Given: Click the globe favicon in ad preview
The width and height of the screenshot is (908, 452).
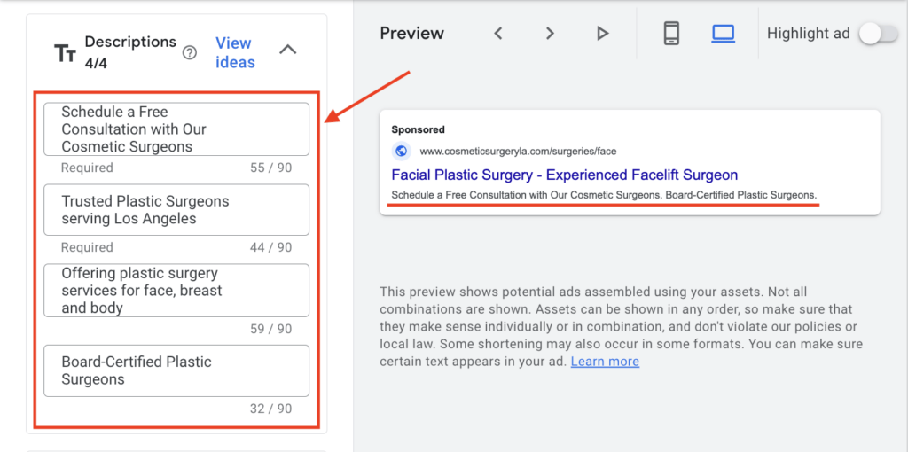Looking at the screenshot, I should point(401,152).
